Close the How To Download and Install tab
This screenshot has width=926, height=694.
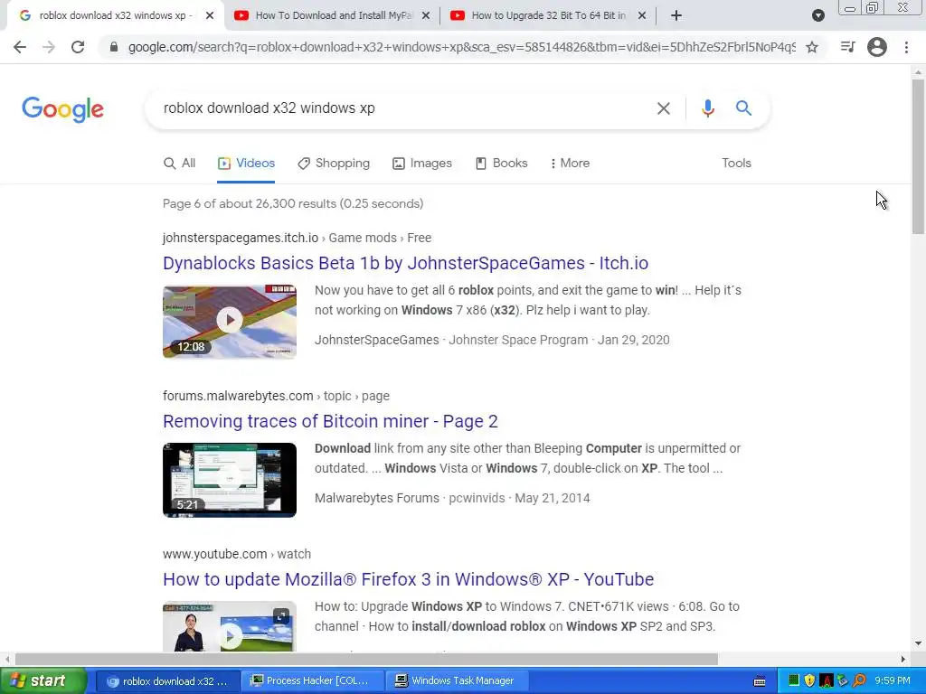tap(426, 16)
